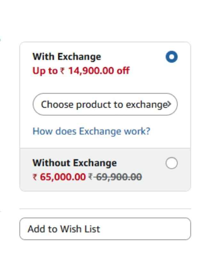Click the divider line above Add to Wish List
216x272 pixels.
105,209
